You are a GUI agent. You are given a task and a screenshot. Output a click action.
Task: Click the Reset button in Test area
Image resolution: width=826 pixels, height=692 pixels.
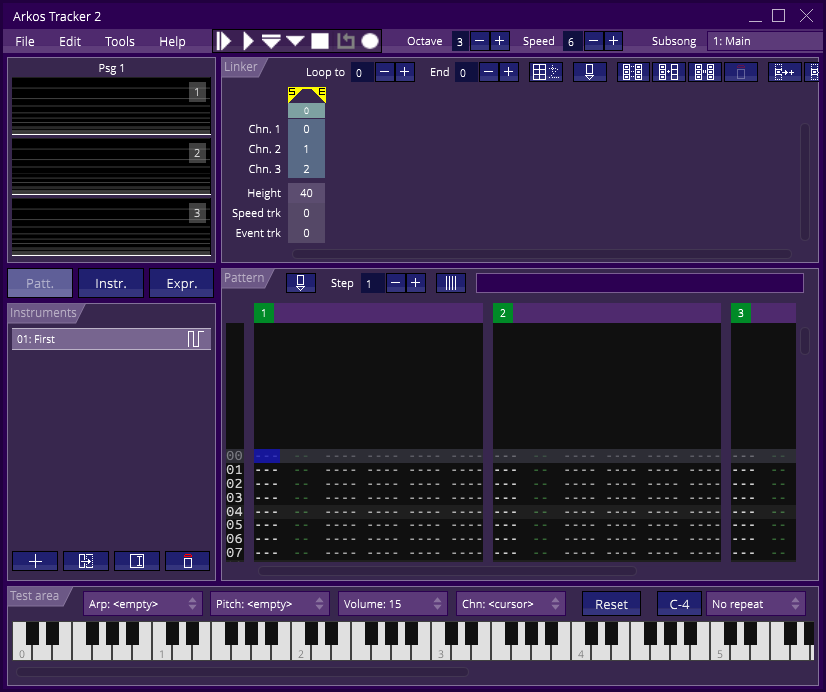612,604
